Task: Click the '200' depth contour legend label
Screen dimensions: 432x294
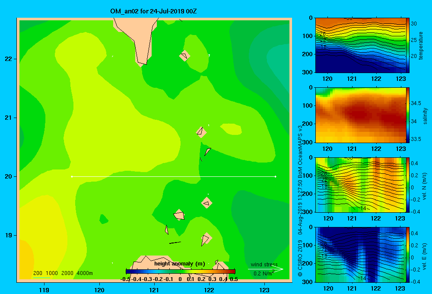Action: coord(38,273)
